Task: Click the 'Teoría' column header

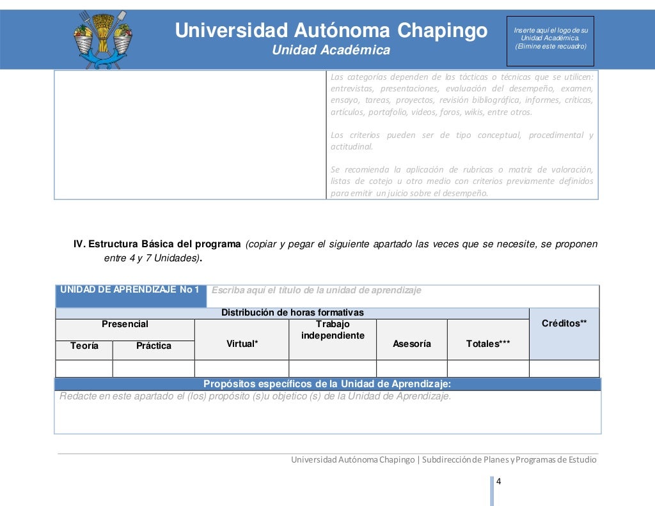Action: coord(84,350)
